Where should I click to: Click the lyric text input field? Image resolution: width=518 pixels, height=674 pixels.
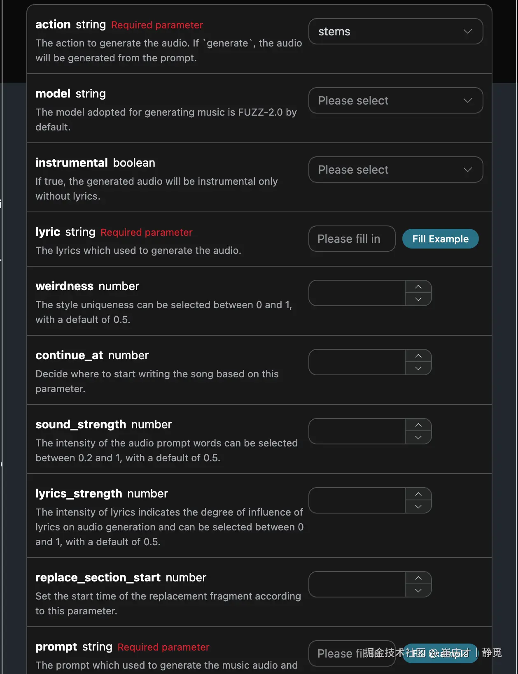(x=352, y=239)
